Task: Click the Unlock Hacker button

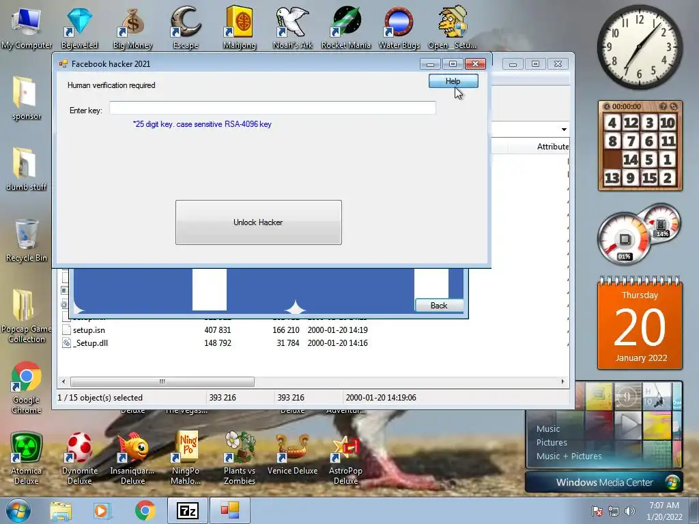Action: coord(259,222)
